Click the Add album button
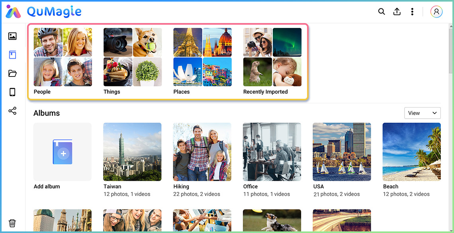454x233 pixels. pos(63,152)
